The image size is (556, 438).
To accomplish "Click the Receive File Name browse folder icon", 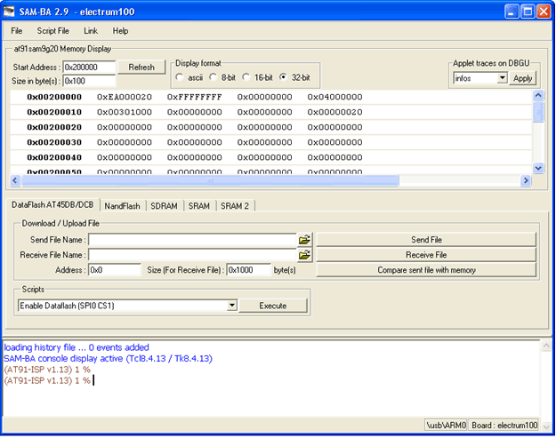I will [305, 255].
